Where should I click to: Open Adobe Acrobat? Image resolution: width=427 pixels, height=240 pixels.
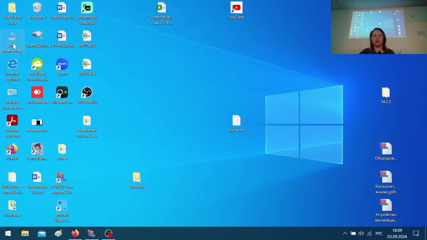(12, 127)
